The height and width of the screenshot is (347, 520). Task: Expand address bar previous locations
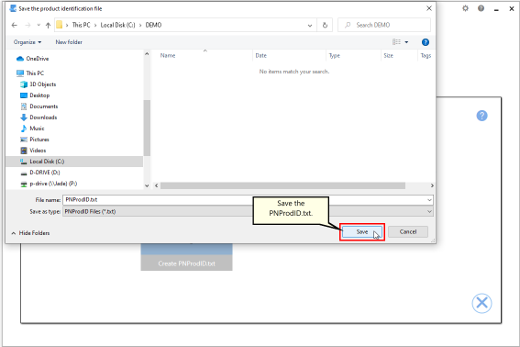310,25
